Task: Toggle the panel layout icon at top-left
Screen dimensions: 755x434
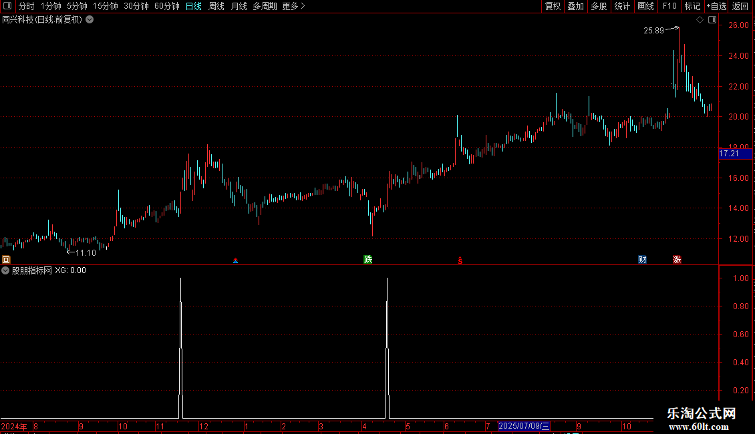Action: (7, 6)
